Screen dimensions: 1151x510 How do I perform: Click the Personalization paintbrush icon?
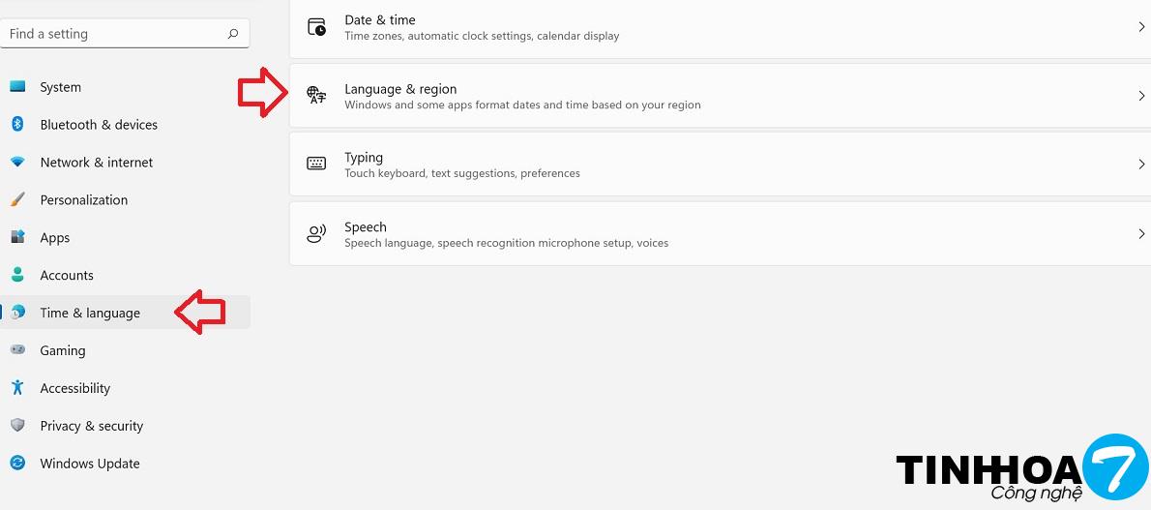[17, 199]
